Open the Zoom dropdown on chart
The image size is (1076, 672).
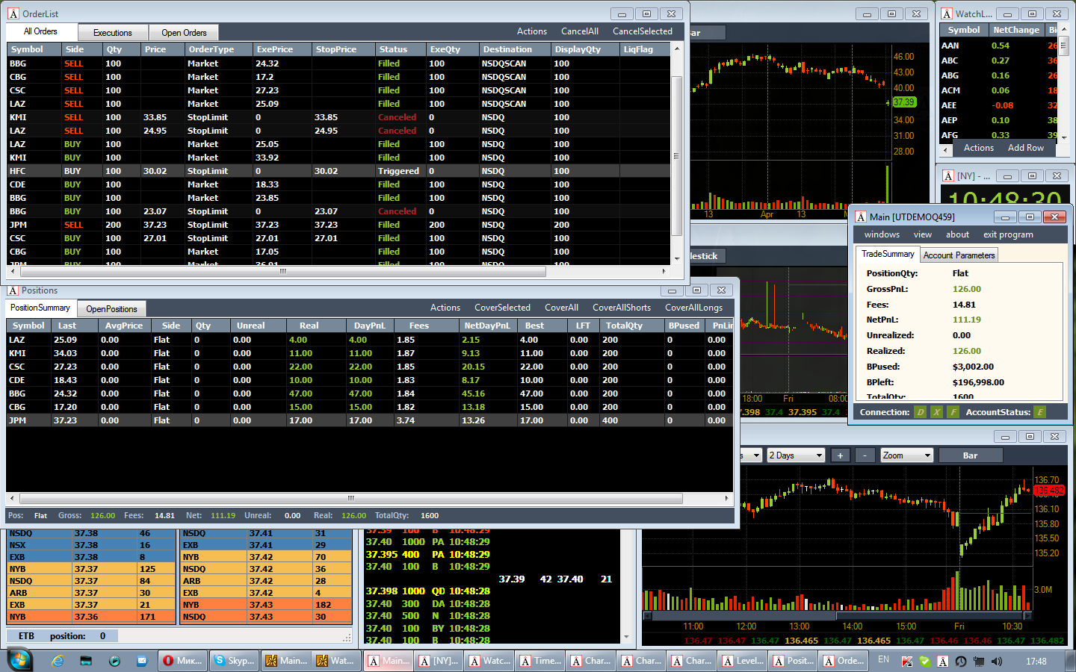[906, 455]
